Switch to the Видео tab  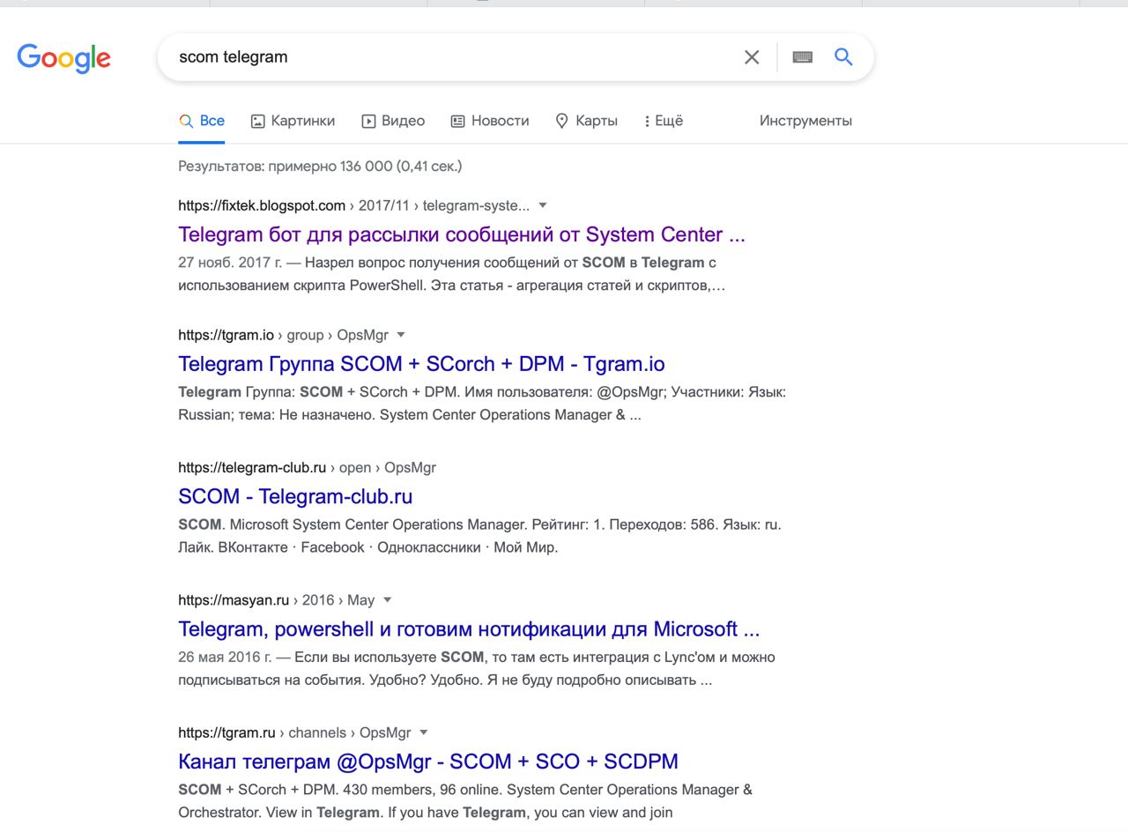click(x=393, y=121)
